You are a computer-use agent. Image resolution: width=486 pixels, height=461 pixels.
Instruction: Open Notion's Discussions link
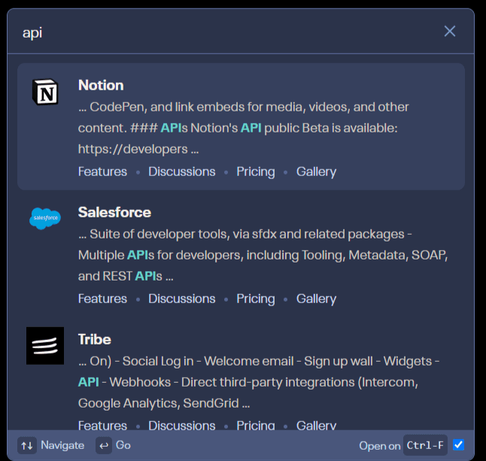pos(181,171)
